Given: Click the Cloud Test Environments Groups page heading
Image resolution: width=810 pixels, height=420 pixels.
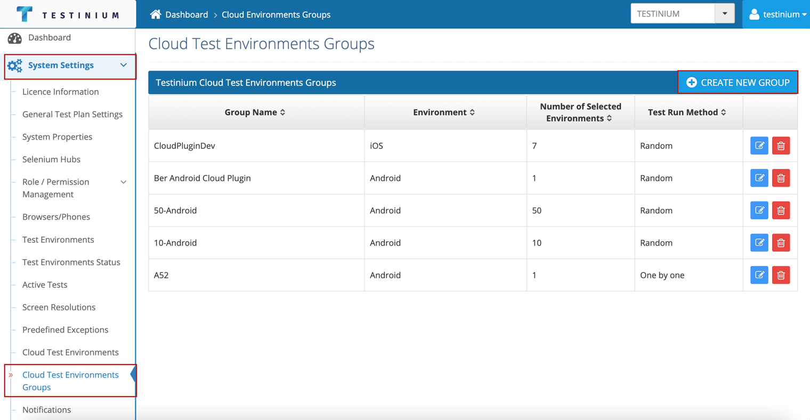Looking at the screenshot, I should pyautogui.click(x=261, y=44).
